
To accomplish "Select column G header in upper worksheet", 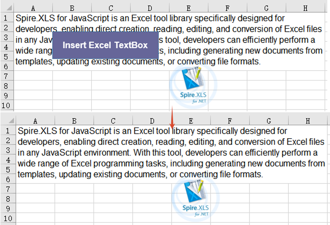I will coord(267,8).
